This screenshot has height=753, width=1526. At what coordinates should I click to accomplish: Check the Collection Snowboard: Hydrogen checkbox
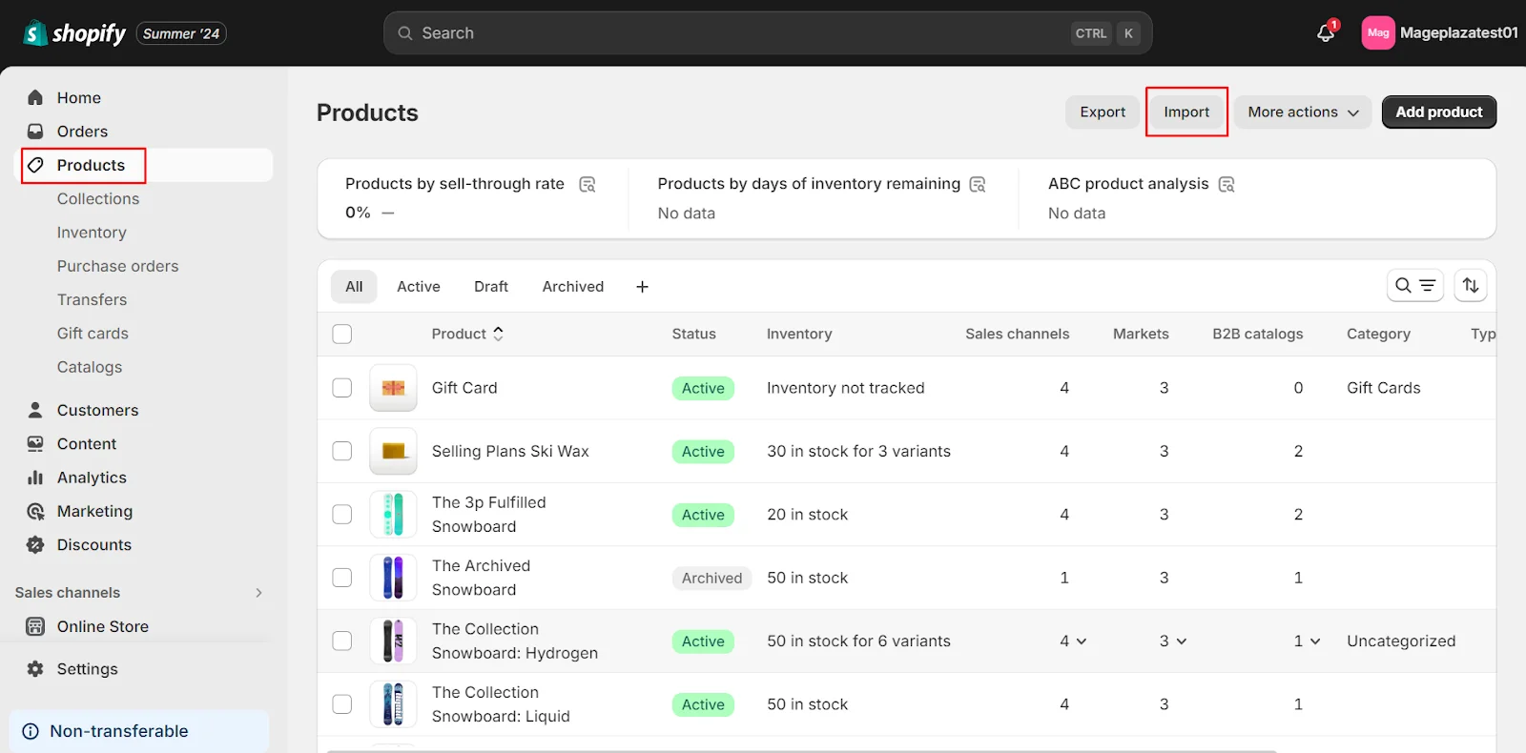[342, 641]
